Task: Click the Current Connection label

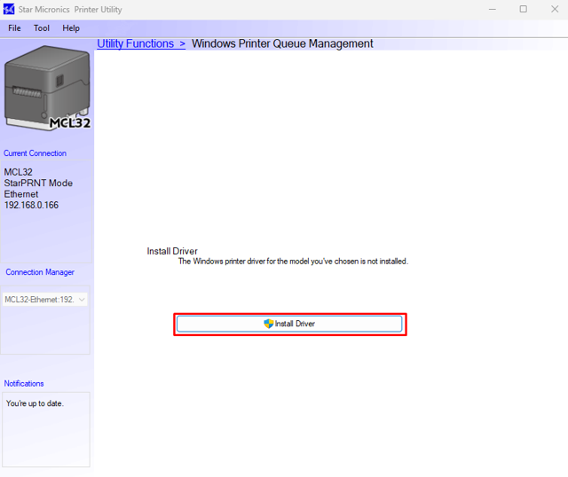Action: (35, 153)
